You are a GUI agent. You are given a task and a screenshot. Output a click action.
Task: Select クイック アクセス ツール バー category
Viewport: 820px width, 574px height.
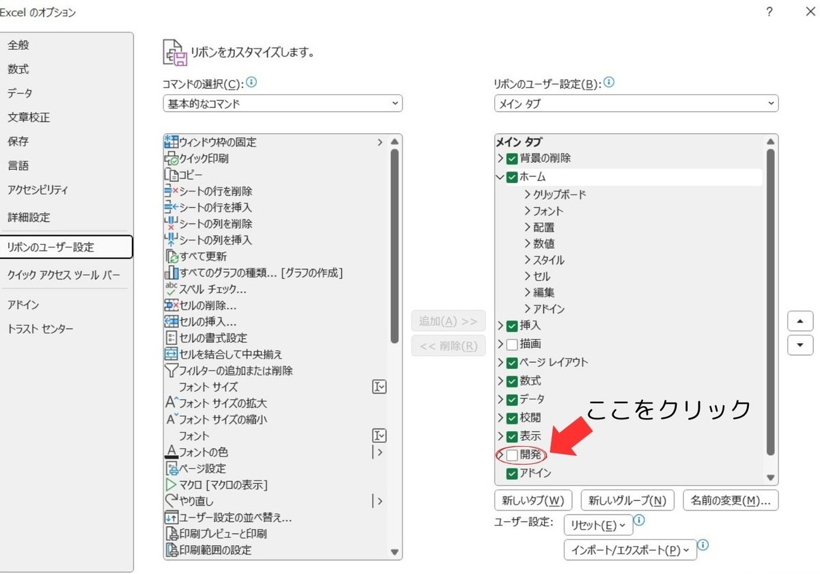pos(64,275)
